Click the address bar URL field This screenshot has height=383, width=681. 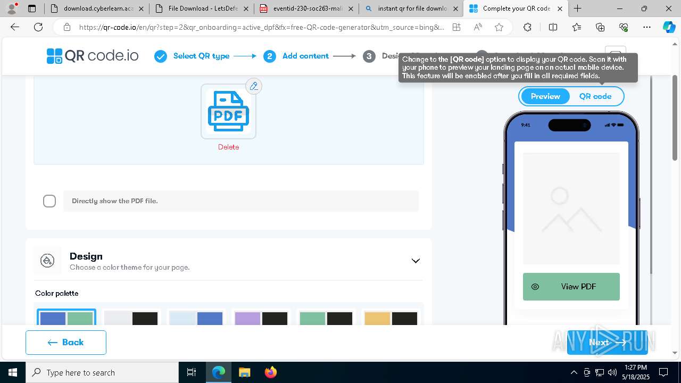[x=262, y=27]
